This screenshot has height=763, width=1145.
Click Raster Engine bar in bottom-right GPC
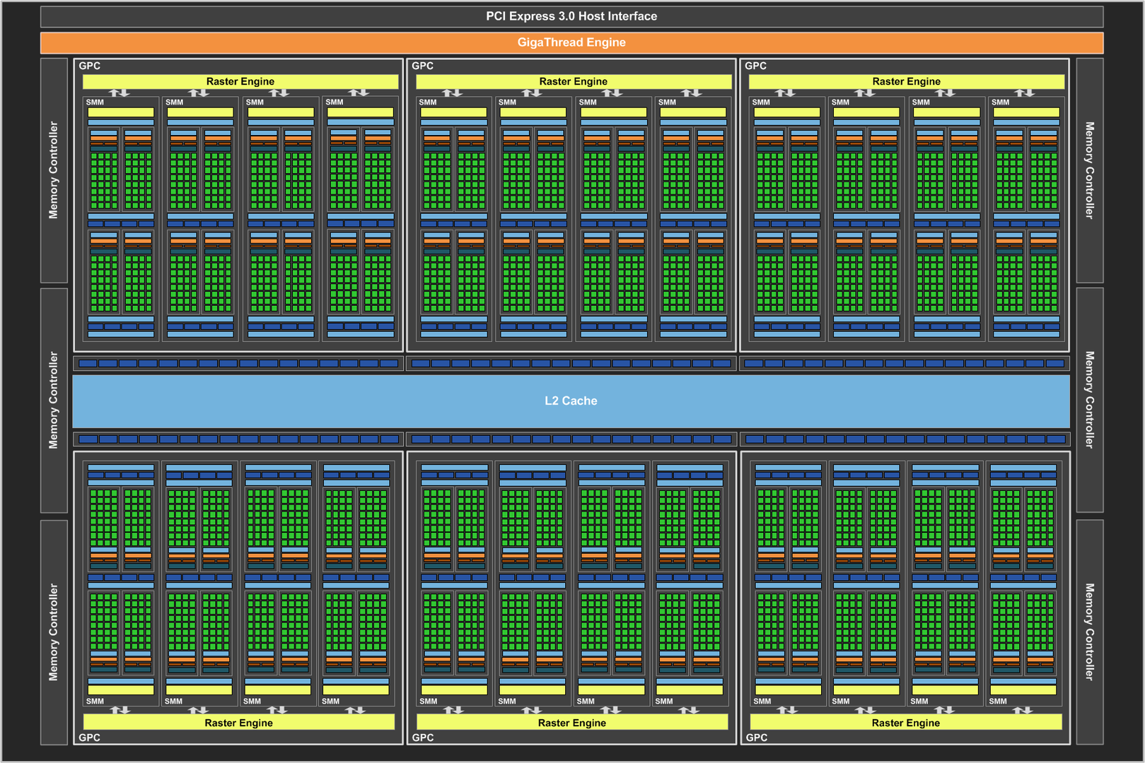(x=905, y=723)
